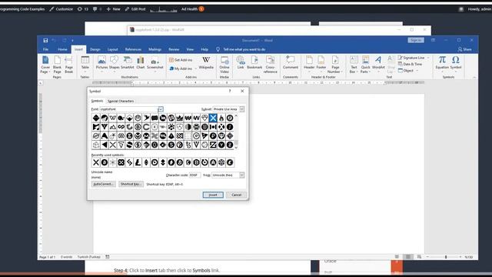Viewport: 492px width, 277px height.
Task: Click the Share button in Word
Action: click(464, 49)
